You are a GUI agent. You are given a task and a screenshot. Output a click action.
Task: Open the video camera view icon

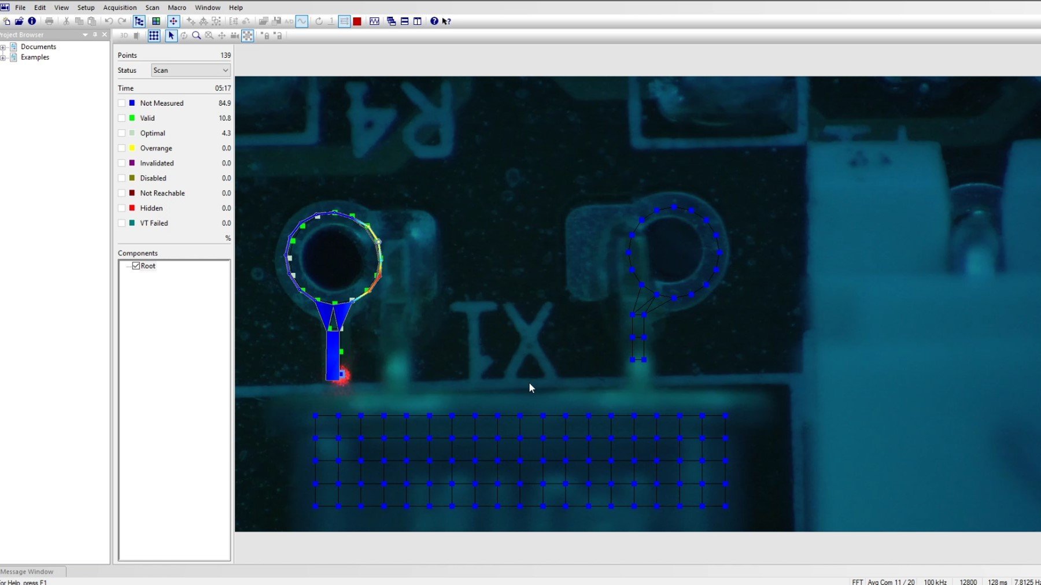[x=234, y=36]
